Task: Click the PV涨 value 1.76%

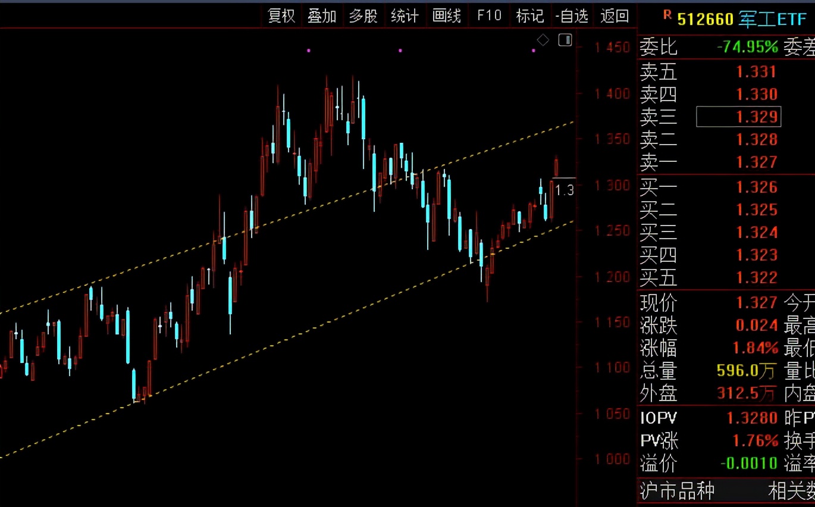Action: 756,441
